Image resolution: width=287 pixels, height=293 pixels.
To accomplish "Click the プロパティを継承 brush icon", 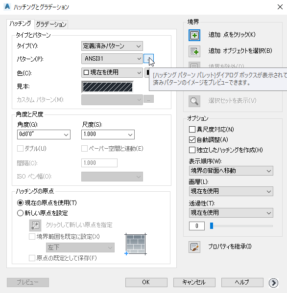I will click(194, 247).
